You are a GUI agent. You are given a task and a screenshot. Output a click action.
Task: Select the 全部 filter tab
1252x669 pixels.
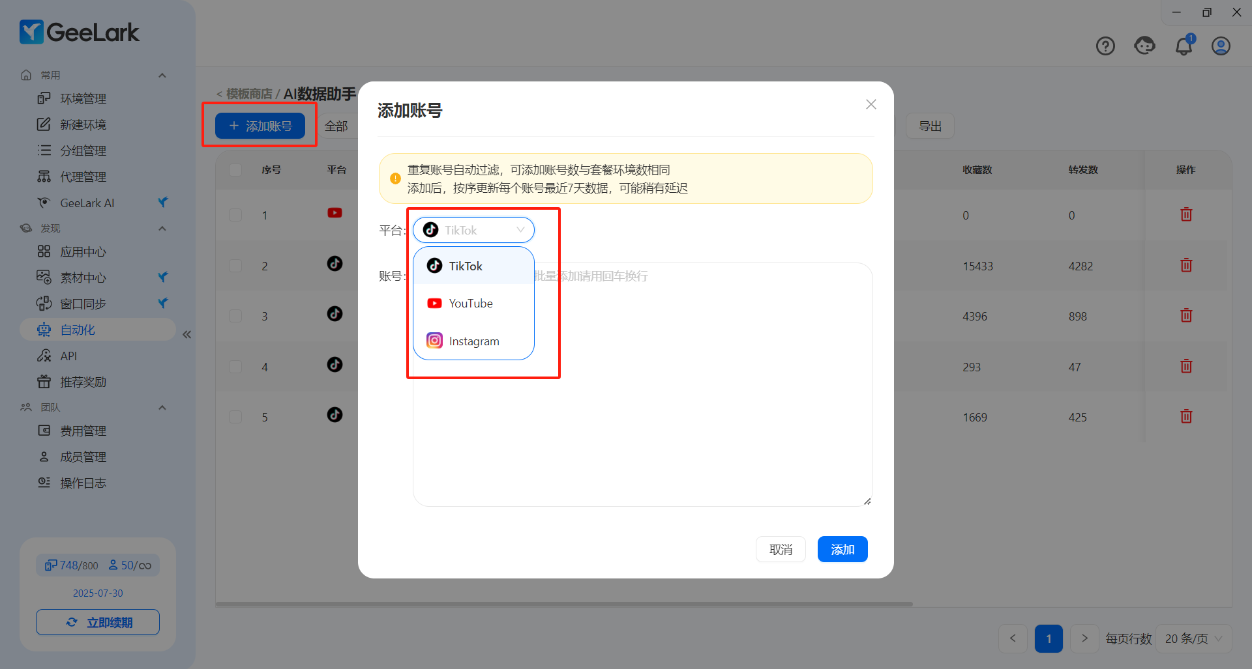point(336,126)
